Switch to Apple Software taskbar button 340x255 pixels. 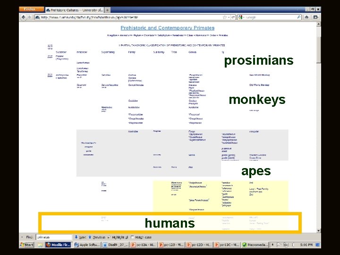click(x=87, y=245)
